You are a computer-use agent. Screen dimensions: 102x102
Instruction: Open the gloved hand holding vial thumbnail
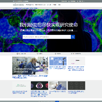(58, 86)
